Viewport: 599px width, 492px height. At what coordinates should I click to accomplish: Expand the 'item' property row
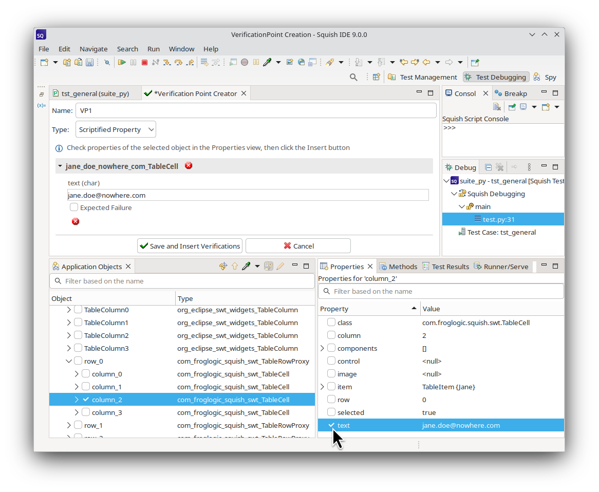323,387
